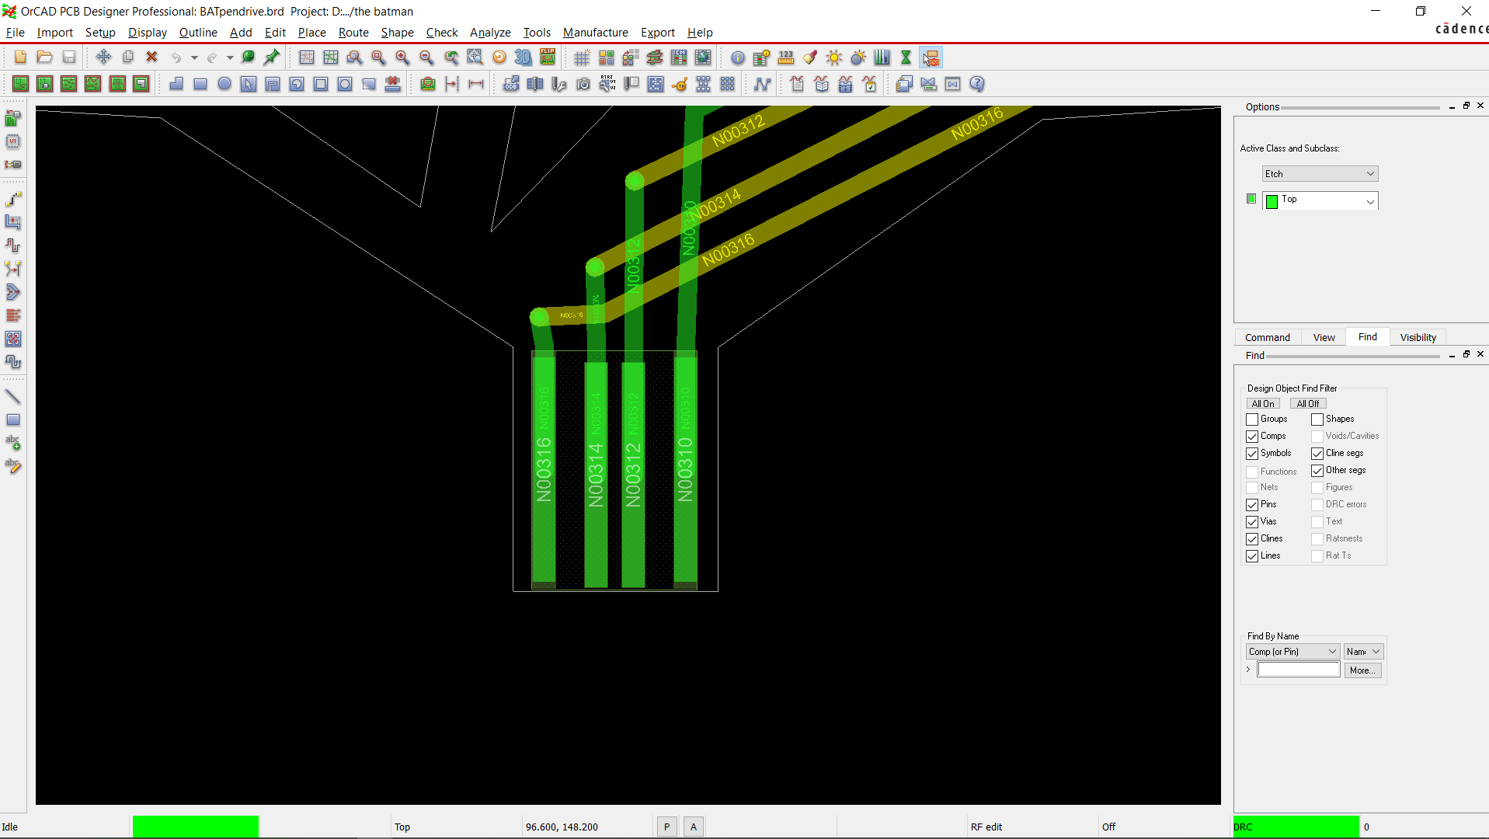
Task: Uncheck the Pins checkbox
Action: [1252, 505]
